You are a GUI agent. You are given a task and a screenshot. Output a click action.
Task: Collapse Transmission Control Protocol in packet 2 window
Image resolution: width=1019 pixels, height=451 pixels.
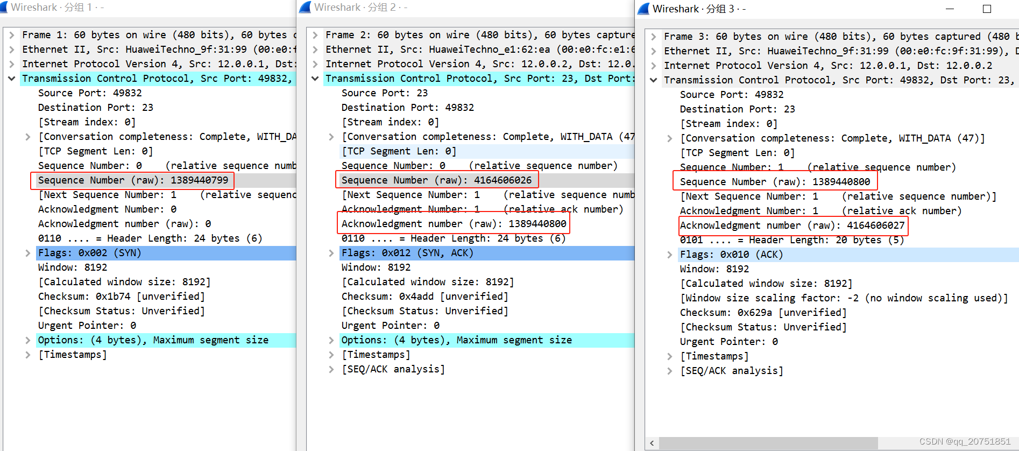[315, 79]
